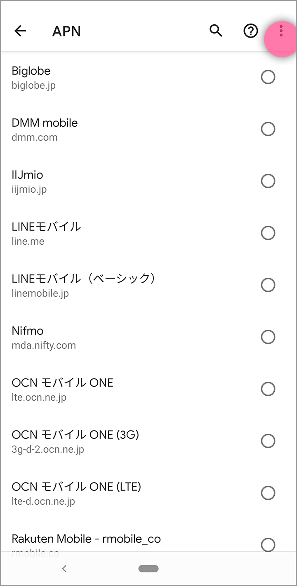The image size is (297, 586).
Task: Select Rakuten Mobile radio button
Action: pyautogui.click(x=268, y=545)
